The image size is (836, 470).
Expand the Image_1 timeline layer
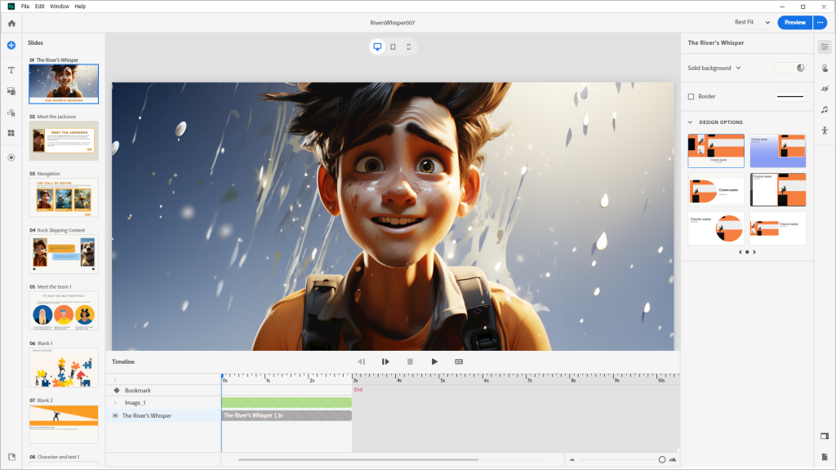click(x=115, y=402)
